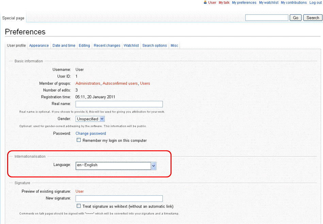Open the Date and time tab

64,46
